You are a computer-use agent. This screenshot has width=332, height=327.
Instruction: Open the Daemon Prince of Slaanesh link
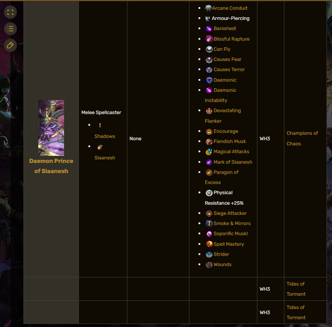51,166
